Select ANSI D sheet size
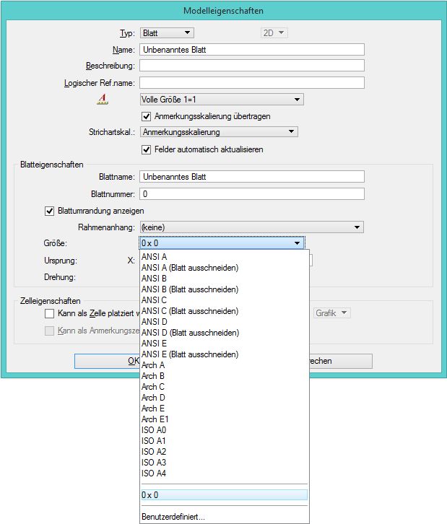Screen dimensions: 447x524 point(224,322)
